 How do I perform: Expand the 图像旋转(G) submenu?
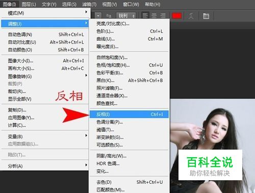(45, 76)
